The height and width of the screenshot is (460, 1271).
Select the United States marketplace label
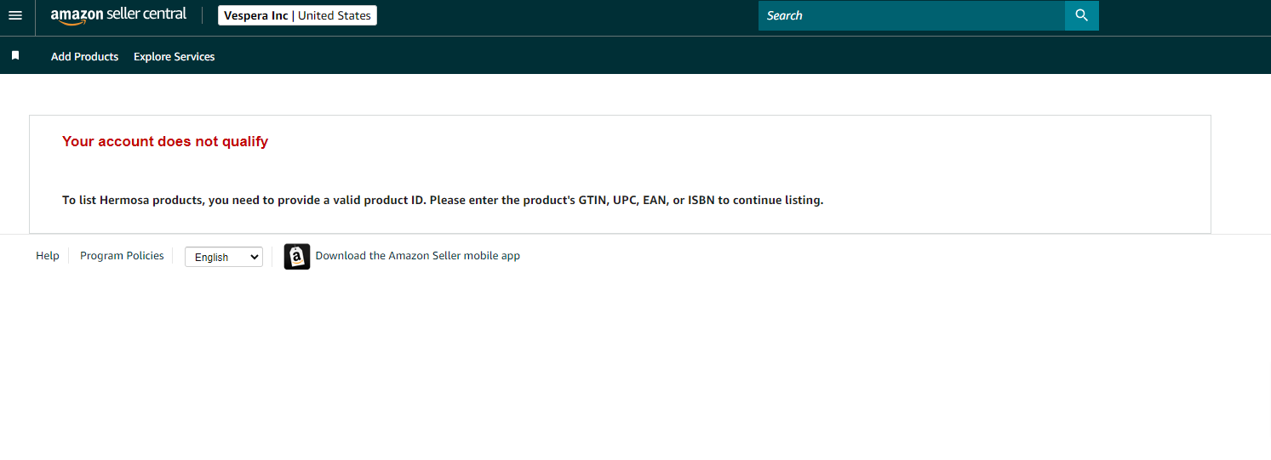tap(335, 15)
